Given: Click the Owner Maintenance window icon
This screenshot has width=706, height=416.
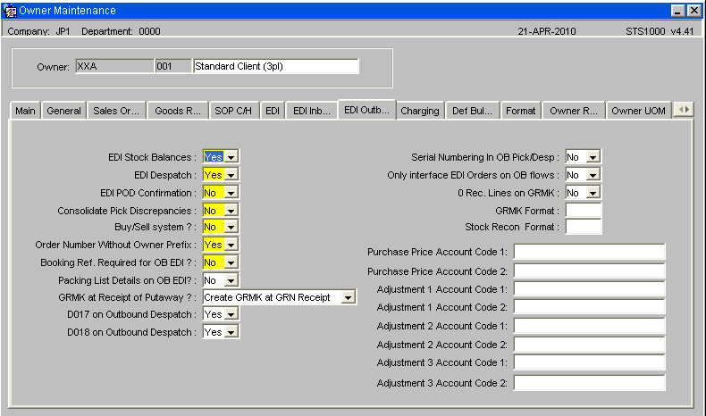Looking at the screenshot, I should pyautogui.click(x=10, y=11).
